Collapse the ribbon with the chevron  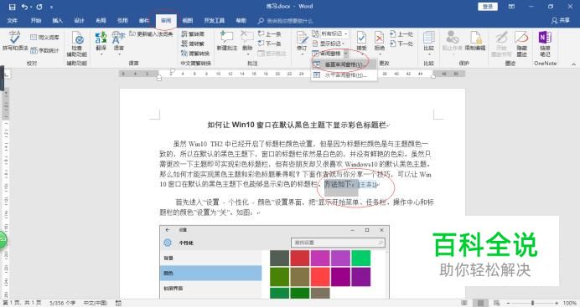pyautogui.click(x=573, y=64)
